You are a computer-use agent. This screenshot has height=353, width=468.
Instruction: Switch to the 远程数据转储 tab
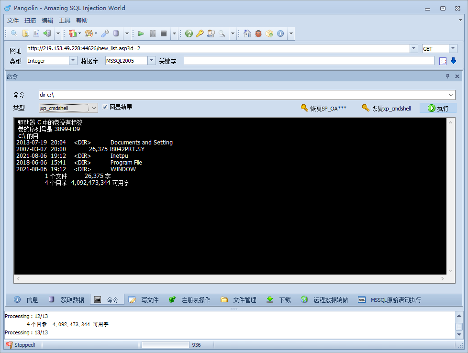(x=324, y=299)
